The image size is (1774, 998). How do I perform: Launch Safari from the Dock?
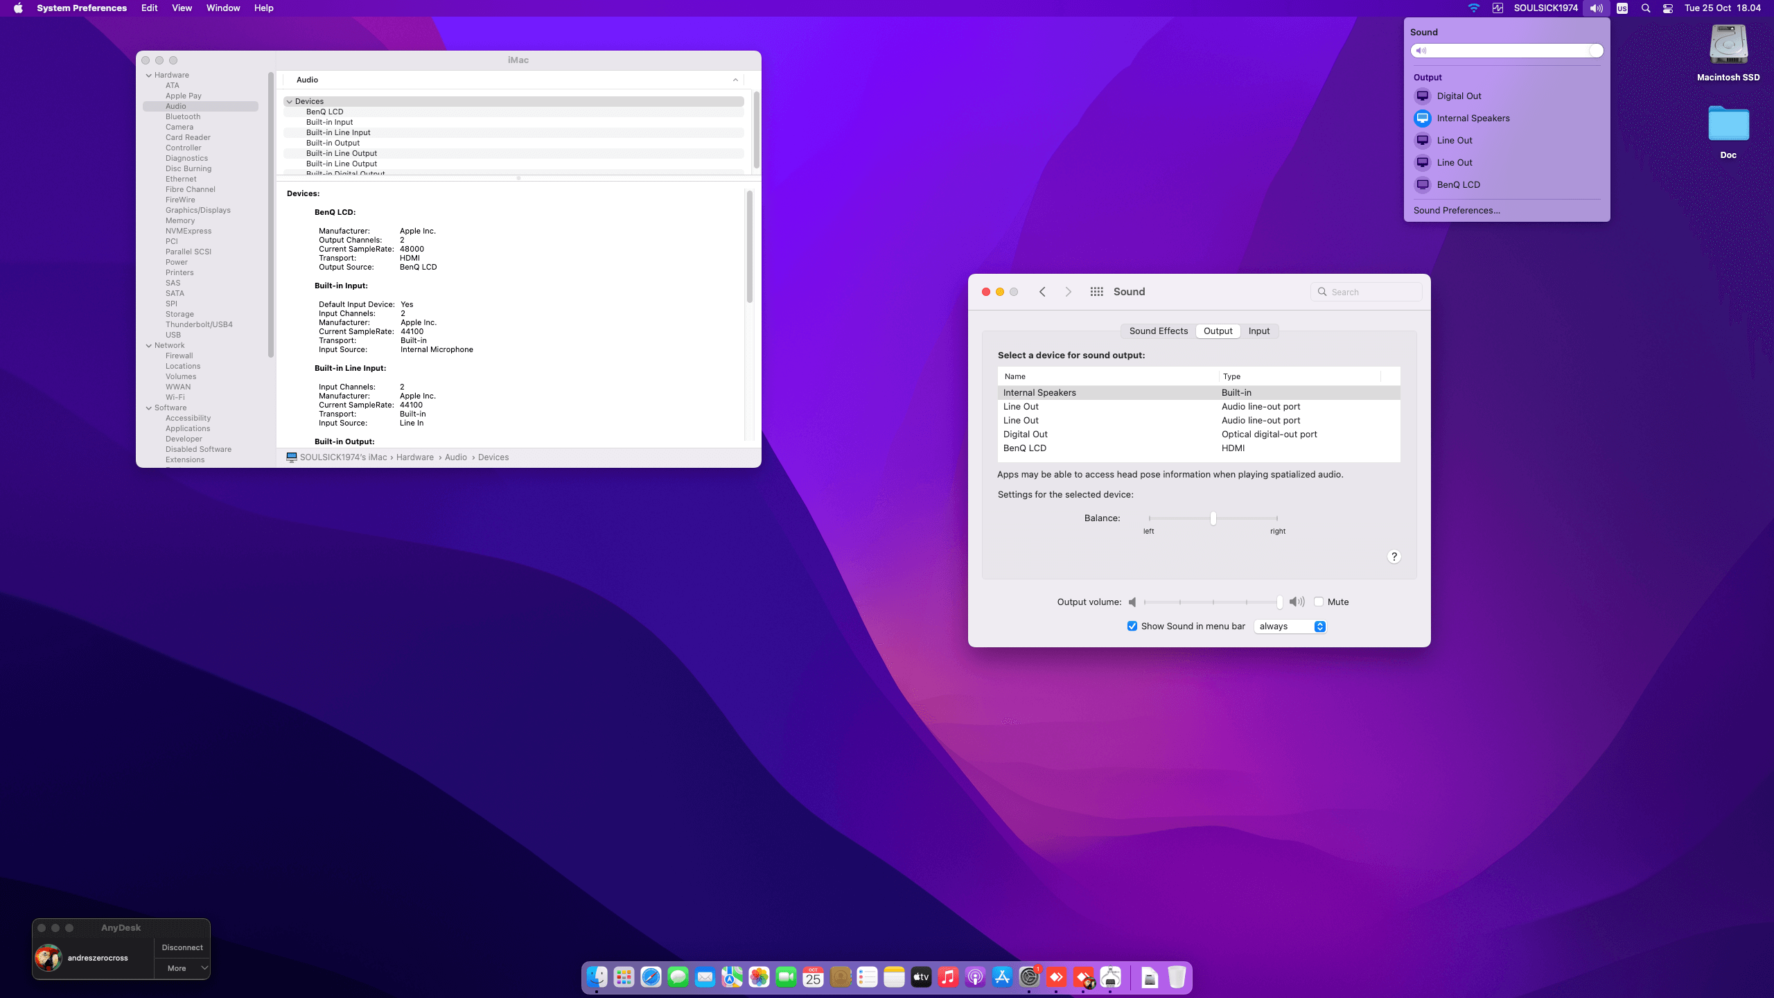[651, 977]
